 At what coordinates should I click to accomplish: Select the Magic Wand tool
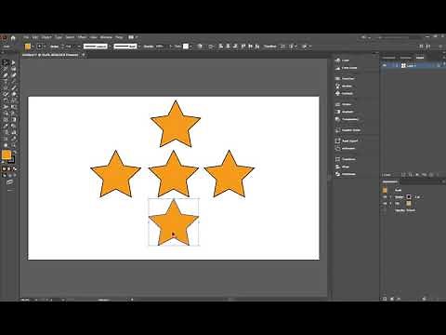coord(6,69)
